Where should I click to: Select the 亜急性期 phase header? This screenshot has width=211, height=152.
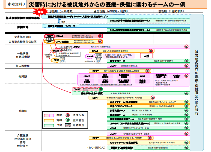[111, 11]
